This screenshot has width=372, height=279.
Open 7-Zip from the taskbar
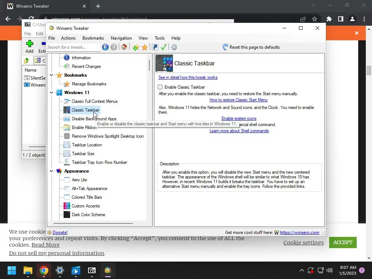click(92, 270)
